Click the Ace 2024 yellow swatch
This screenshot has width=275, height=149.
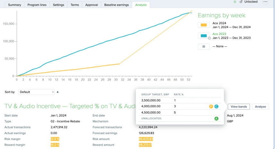pos(204,25)
